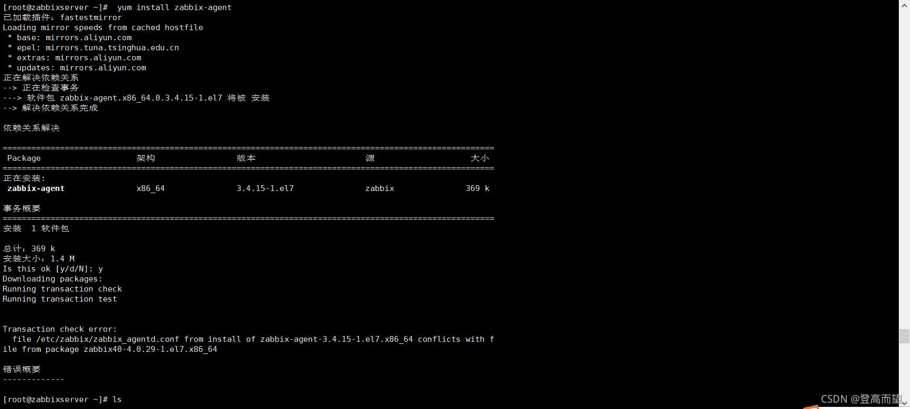The image size is (910, 409).
Task: Click the '3.4.15-1.el7' version value in table
Action: point(265,188)
